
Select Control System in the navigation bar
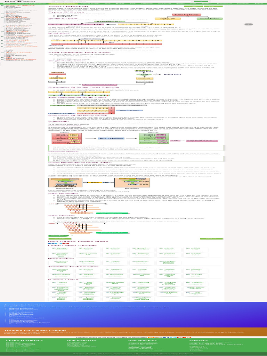coord(89,3)
